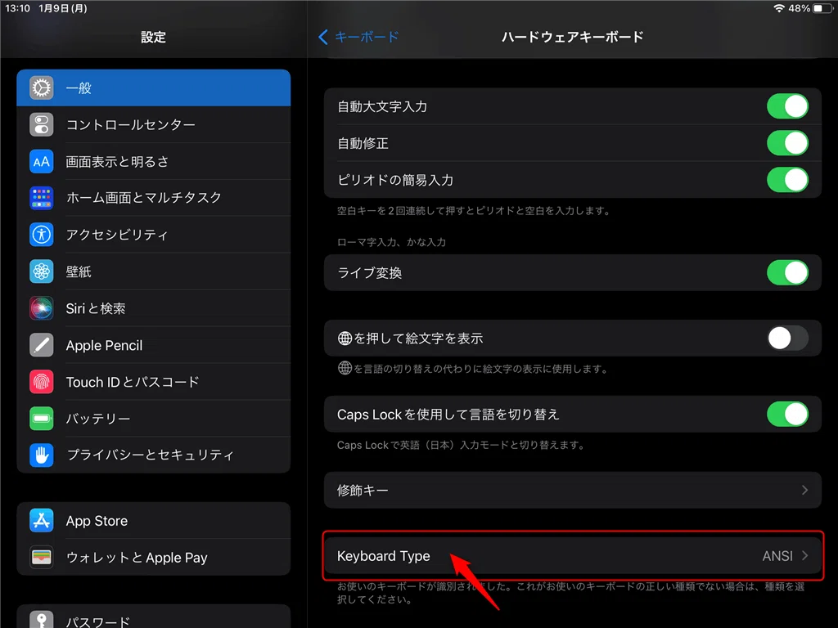
Task: Tap the Wi-Fi status icon
Action: click(779, 8)
